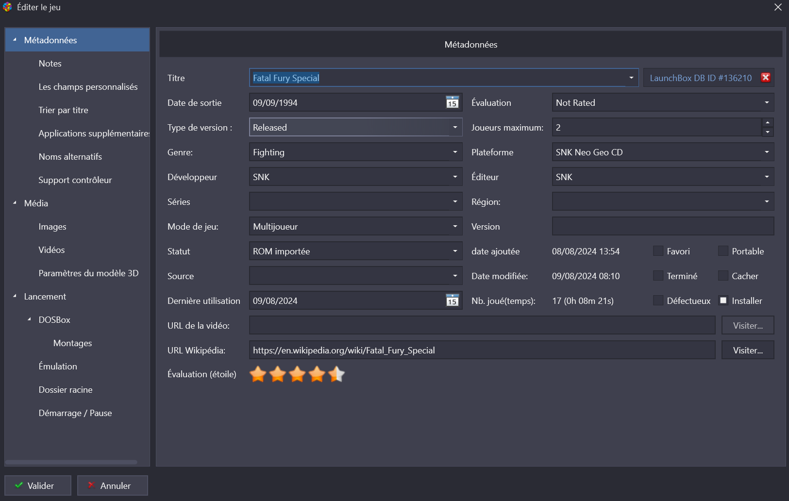789x501 pixels.
Task: Collapse the DOSBox tree node
Action: [29, 319]
